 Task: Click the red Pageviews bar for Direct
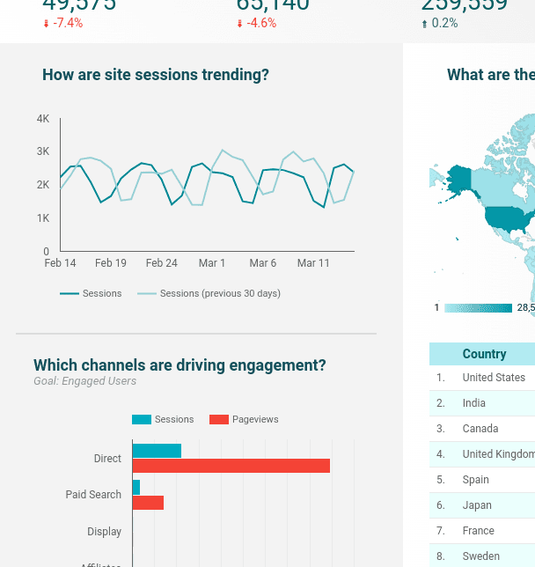pyautogui.click(x=231, y=466)
